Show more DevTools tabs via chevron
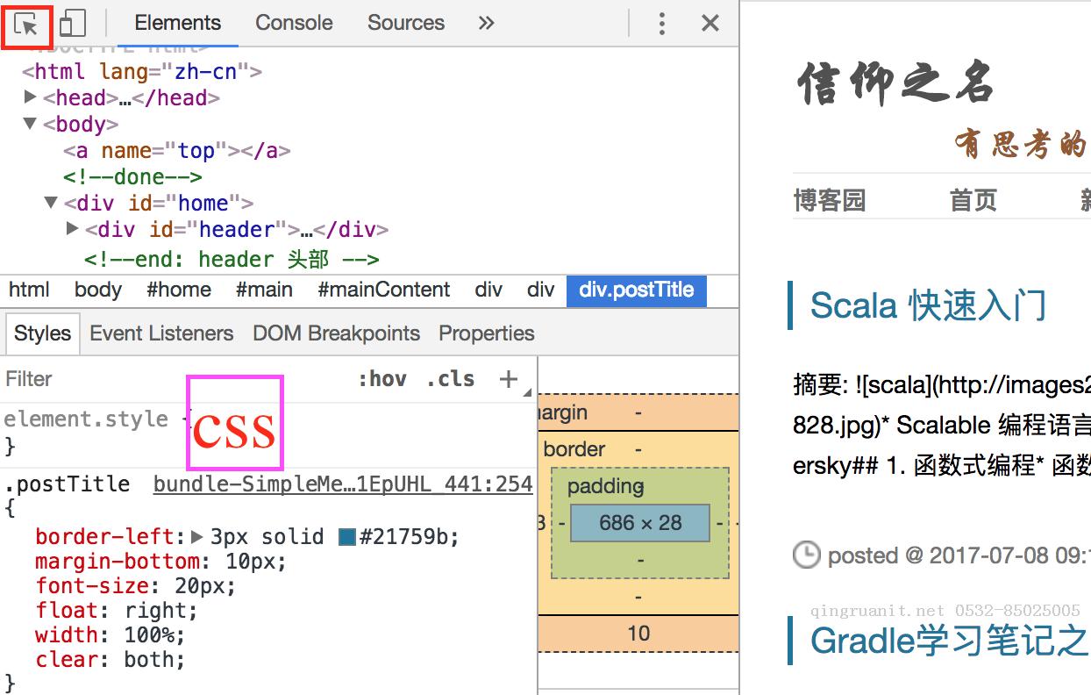Viewport: 1091px width, 695px height. click(x=486, y=24)
